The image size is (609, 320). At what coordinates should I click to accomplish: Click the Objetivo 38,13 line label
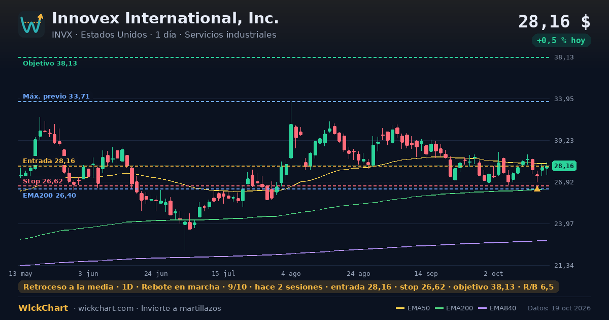[x=50, y=63]
